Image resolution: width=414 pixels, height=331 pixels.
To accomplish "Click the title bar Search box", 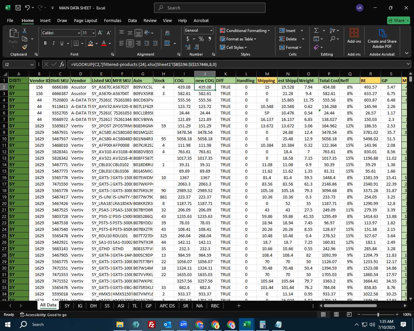I will (x=210, y=8).
